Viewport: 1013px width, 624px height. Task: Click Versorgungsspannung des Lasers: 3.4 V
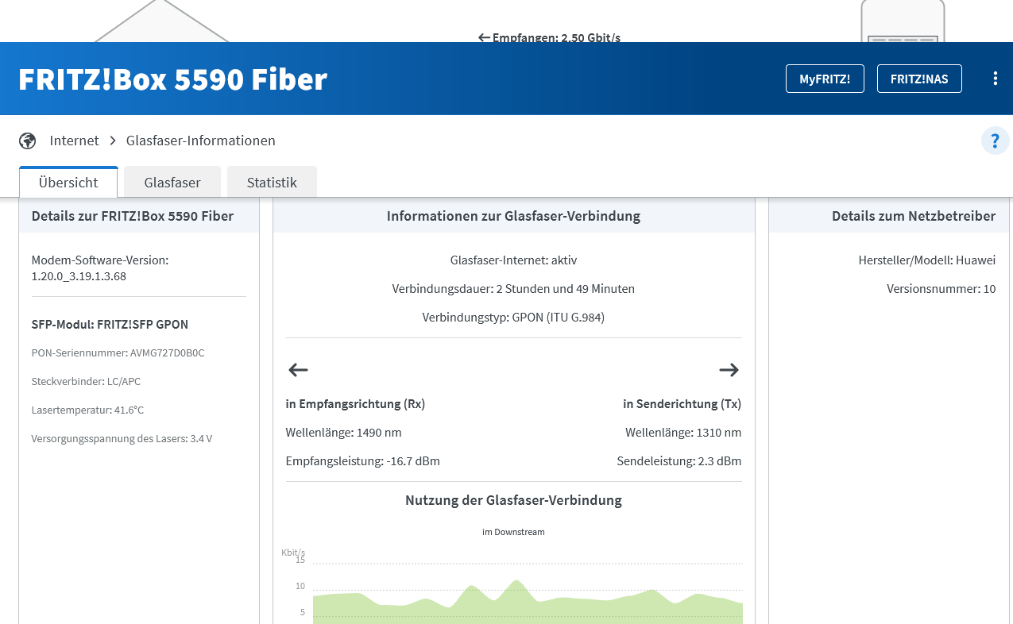(122, 438)
